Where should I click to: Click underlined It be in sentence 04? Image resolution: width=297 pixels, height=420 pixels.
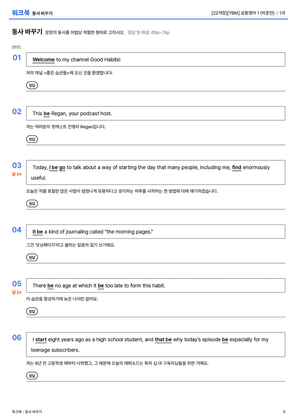38,232
